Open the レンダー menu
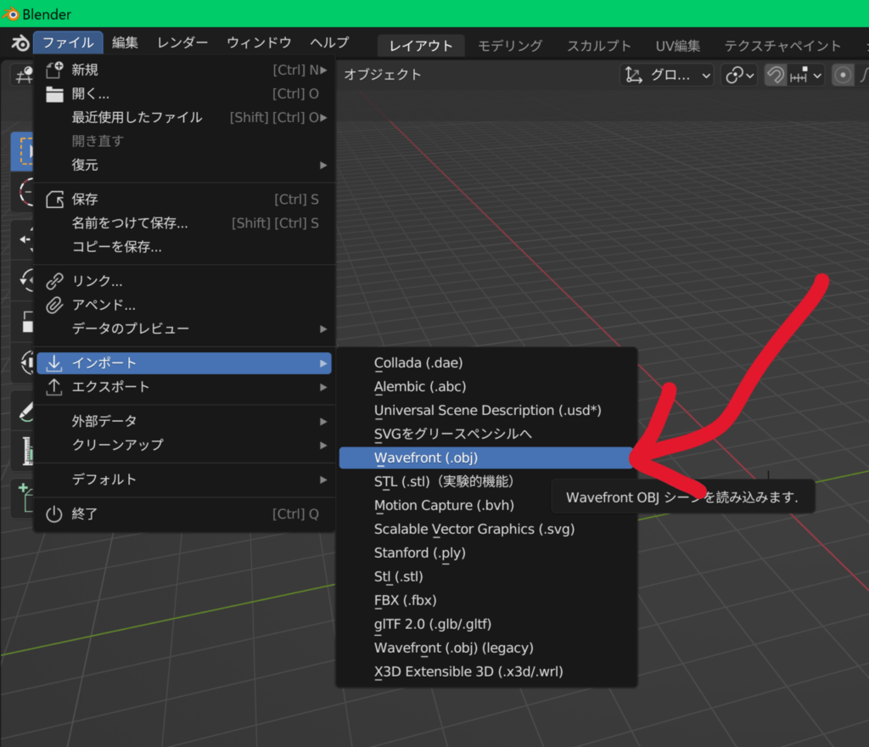The width and height of the screenshot is (869, 747). click(x=182, y=42)
